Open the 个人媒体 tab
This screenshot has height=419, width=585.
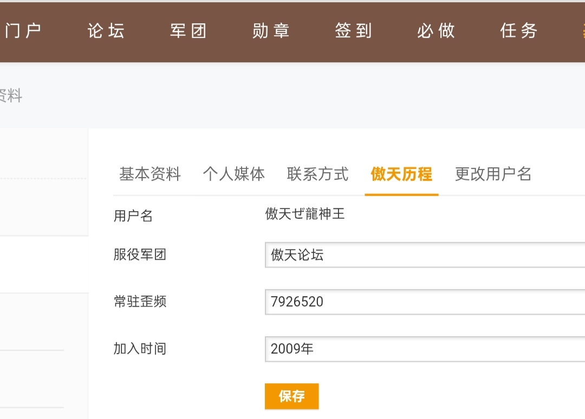(234, 174)
